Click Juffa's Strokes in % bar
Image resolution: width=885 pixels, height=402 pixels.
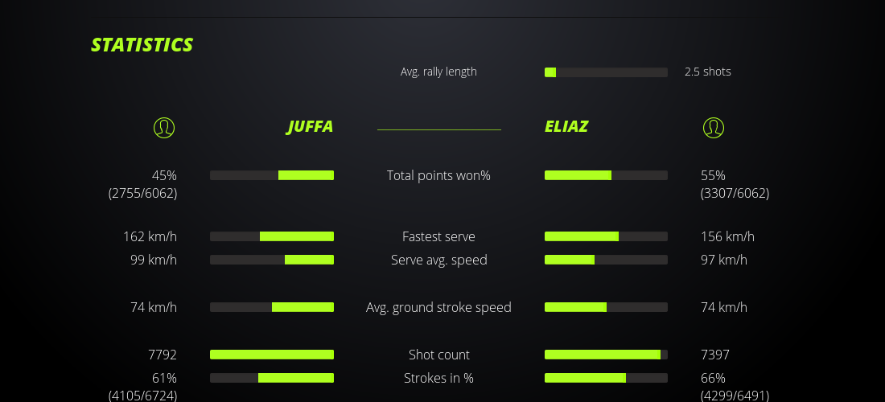coord(272,378)
